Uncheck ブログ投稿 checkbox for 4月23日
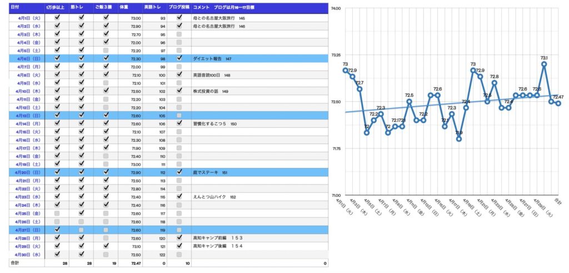The height and width of the screenshot is (273, 569). [x=179, y=196]
